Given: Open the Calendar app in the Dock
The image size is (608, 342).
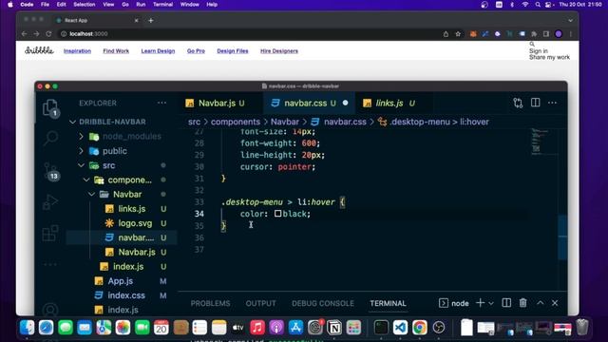Looking at the screenshot, I should coord(161,328).
